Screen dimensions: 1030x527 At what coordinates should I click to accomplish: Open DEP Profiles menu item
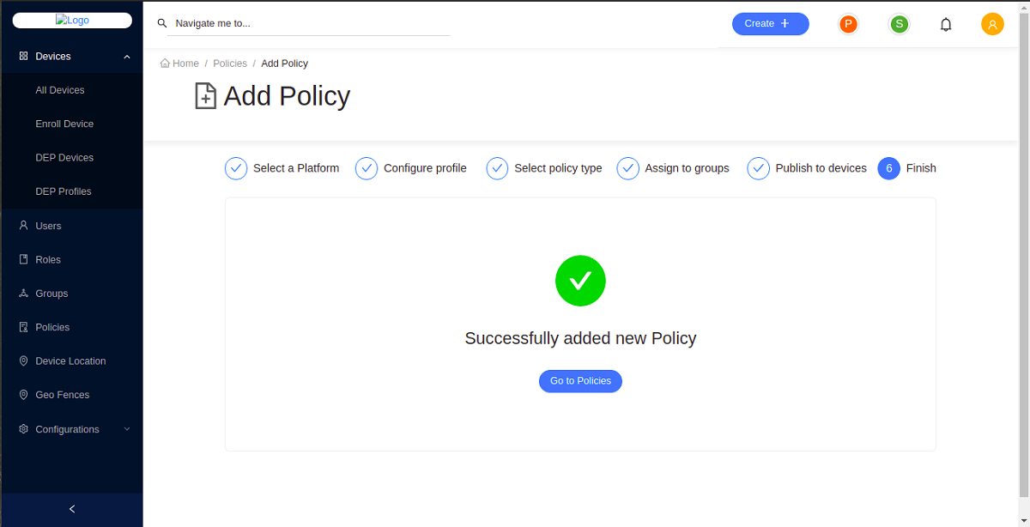[64, 191]
